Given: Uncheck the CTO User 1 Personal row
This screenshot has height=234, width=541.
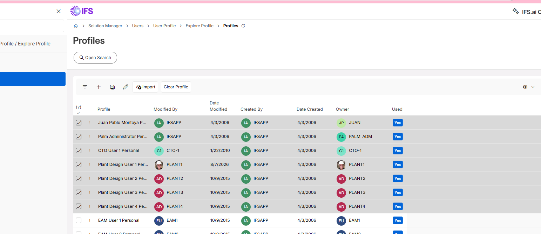Looking at the screenshot, I should click(79, 151).
